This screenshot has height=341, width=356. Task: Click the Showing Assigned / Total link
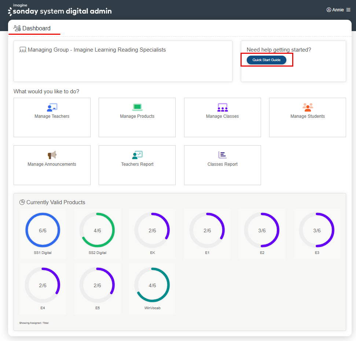pos(34,323)
